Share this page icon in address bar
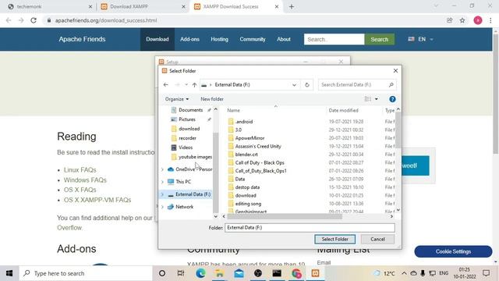 pos(449,20)
